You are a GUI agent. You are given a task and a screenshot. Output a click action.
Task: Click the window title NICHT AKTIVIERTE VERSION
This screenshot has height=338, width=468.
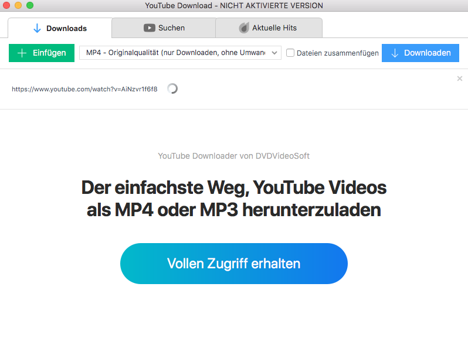coord(234,6)
